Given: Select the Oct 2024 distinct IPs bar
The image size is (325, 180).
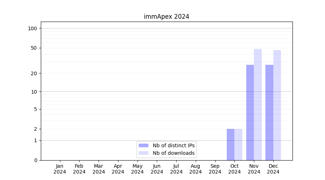Looking at the screenshot, I should pyautogui.click(x=230, y=144).
